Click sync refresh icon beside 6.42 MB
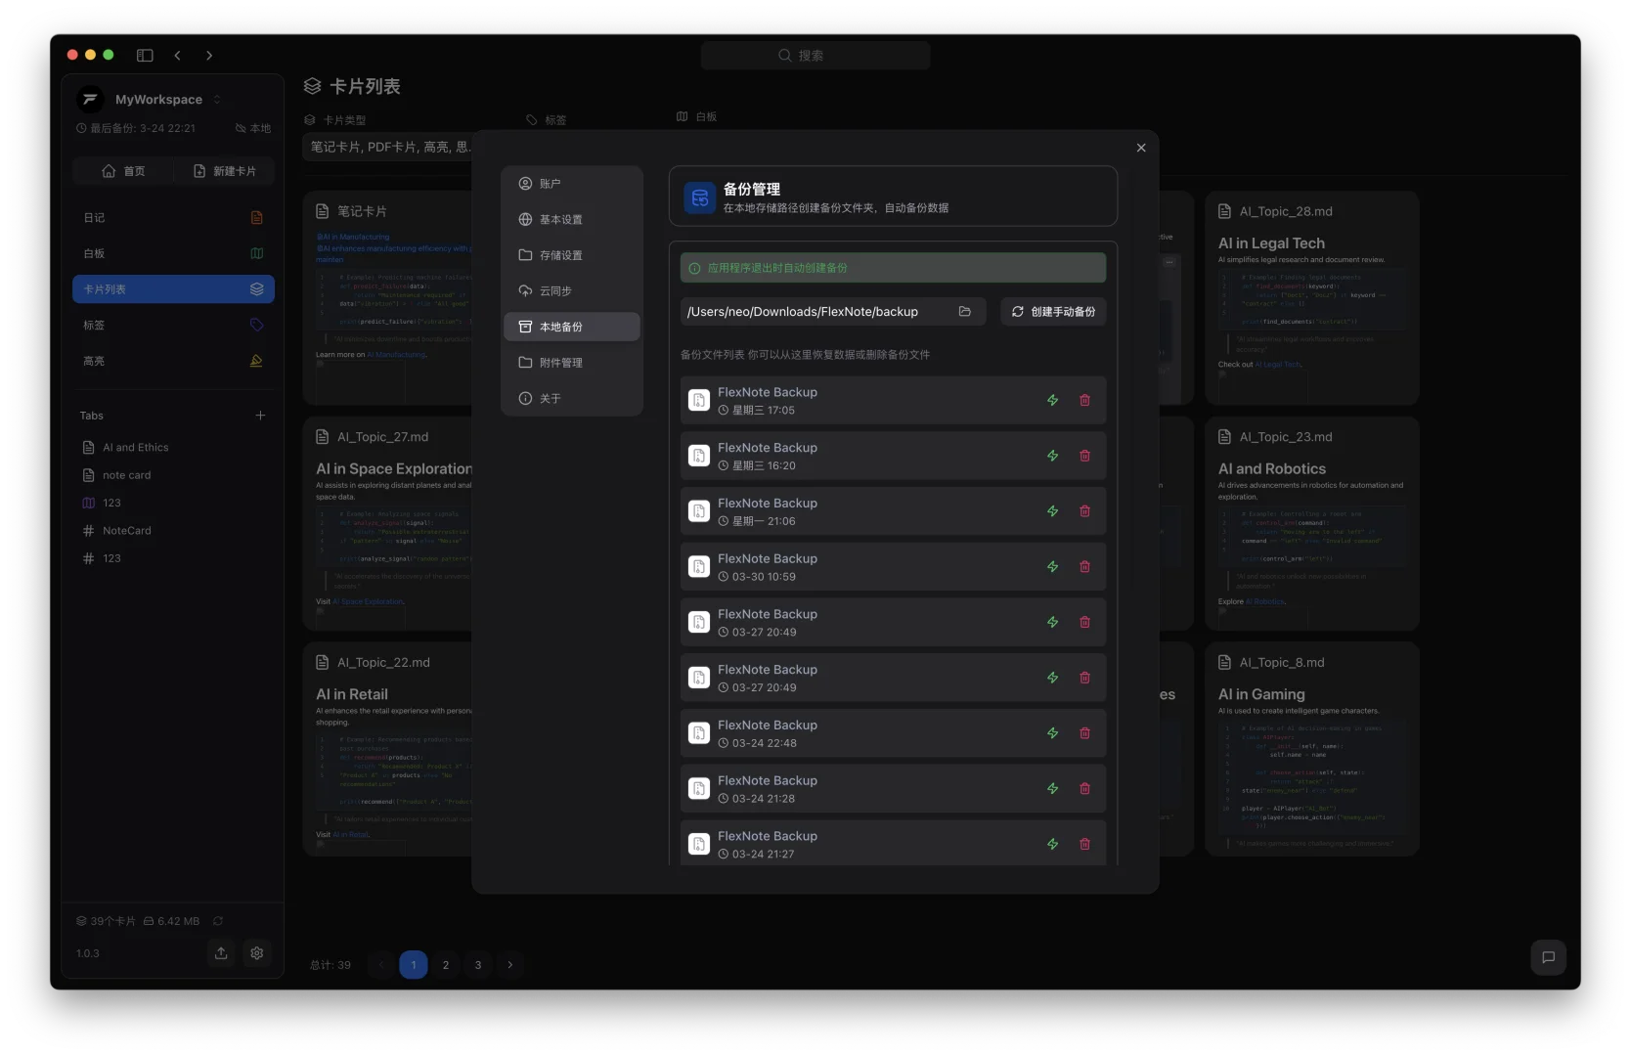This screenshot has height=1056, width=1631. click(x=218, y=921)
